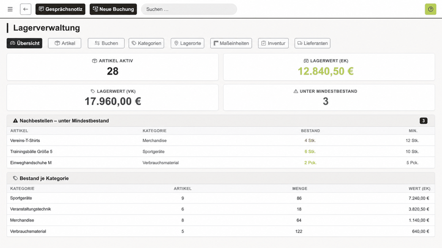Open the Lieferanten tab
The height and width of the screenshot is (248, 442).
click(x=312, y=43)
